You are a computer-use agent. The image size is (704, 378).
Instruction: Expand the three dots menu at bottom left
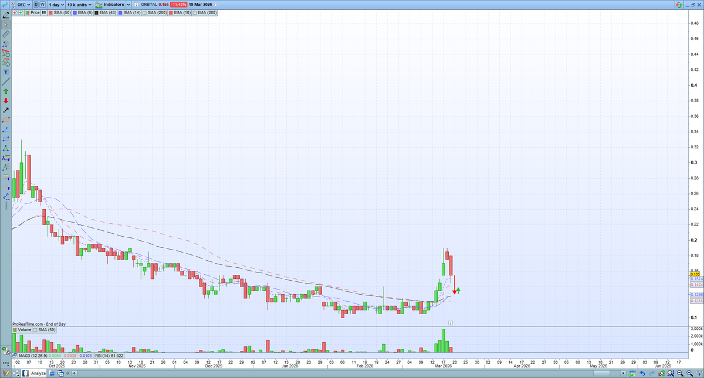6,363
